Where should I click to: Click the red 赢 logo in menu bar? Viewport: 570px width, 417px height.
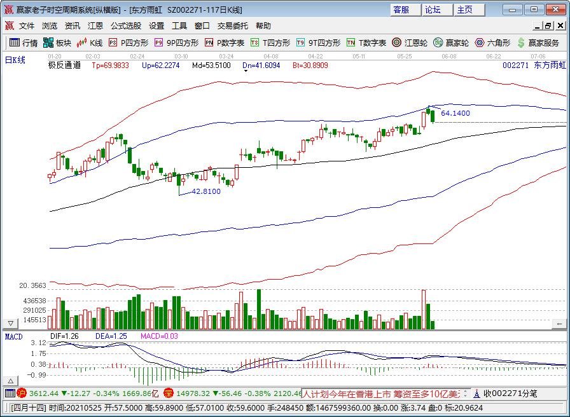[x=9, y=26]
